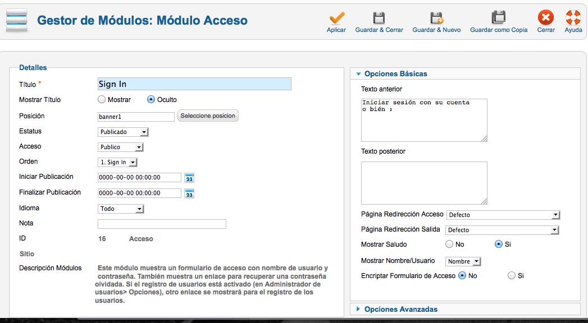Open Página Redirección Acceso dropdown
This screenshot has width=588, height=323.
(x=503, y=215)
